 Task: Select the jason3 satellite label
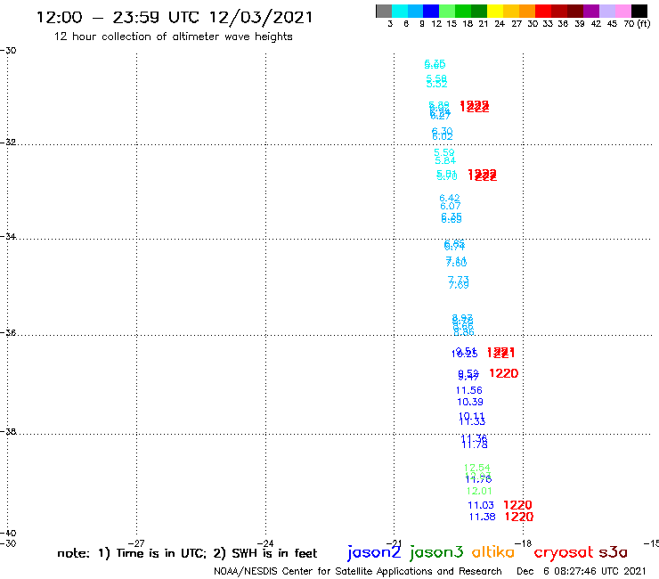coord(436,552)
